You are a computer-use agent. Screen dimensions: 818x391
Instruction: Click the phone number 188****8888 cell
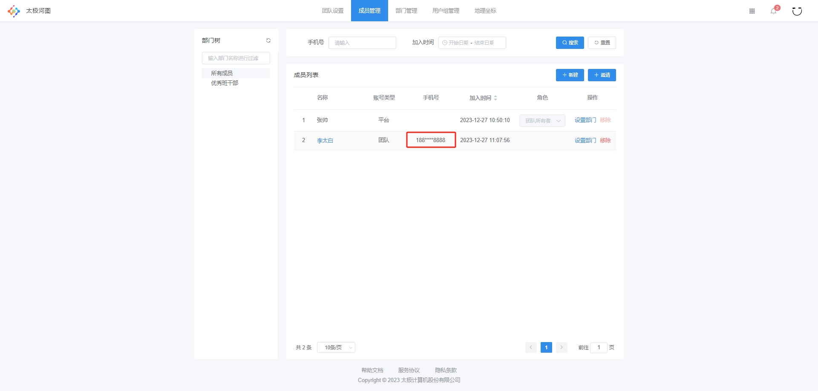pyautogui.click(x=431, y=140)
